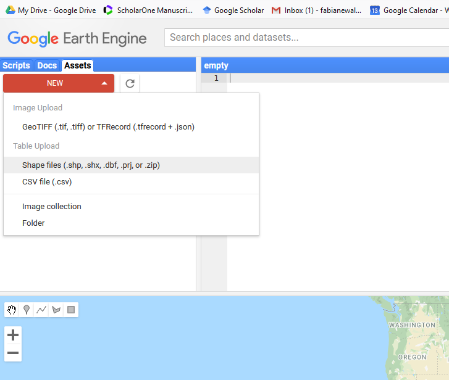
Task: Open the Google Scholar bookmark
Action: (233, 10)
